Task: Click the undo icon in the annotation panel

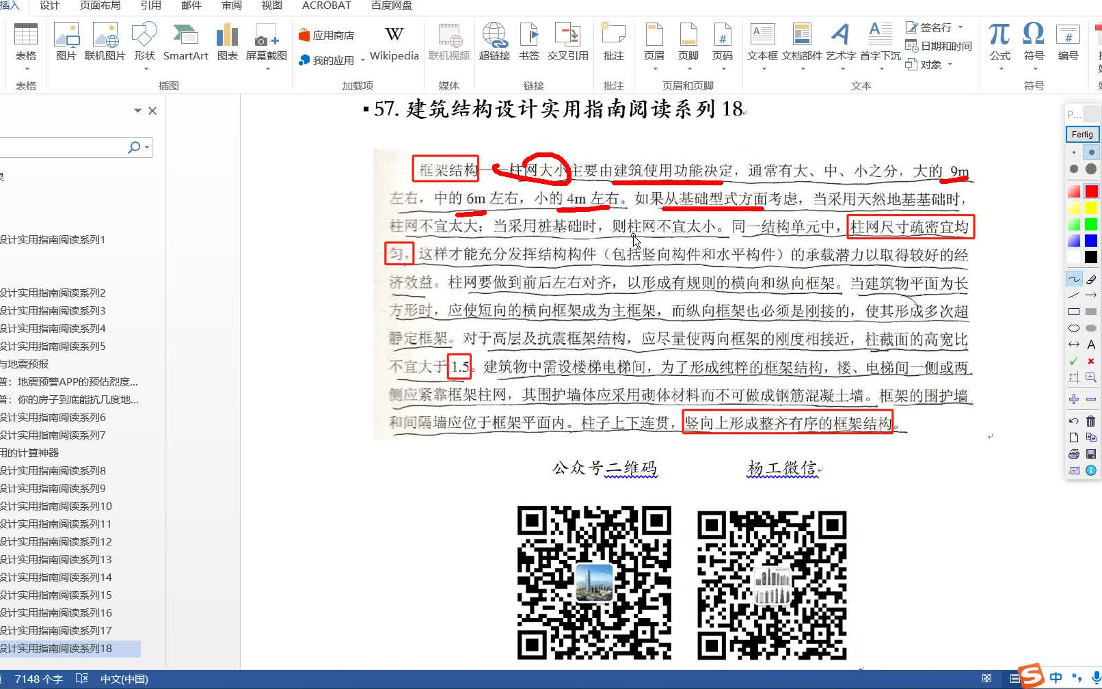Action: point(1074,421)
